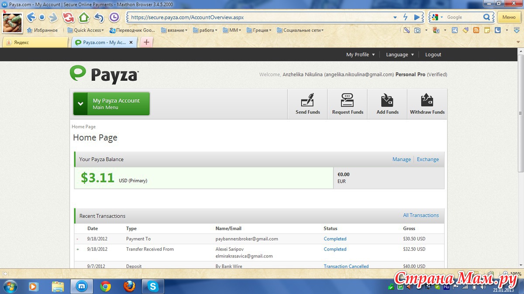This screenshot has width=524, height=294.
Task: Click the Add Funds icon
Action: point(387,104)
